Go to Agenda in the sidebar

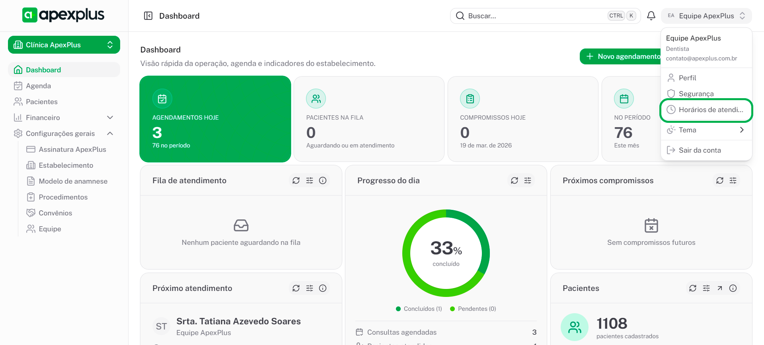coord(38,86)
